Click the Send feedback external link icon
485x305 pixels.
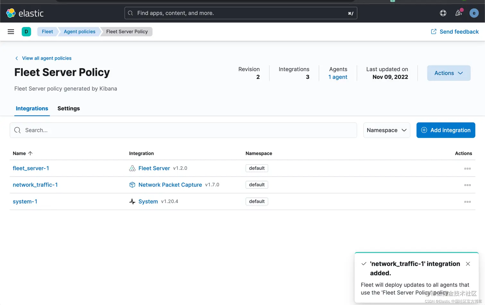click(x=434, y=31)
